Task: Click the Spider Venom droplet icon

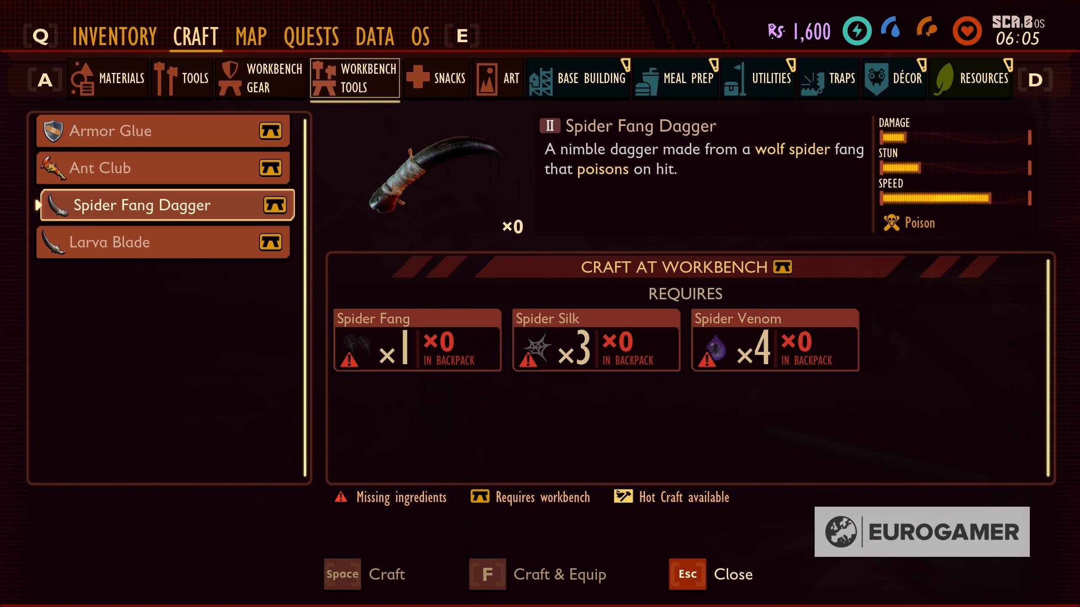Action: [713, 350]
